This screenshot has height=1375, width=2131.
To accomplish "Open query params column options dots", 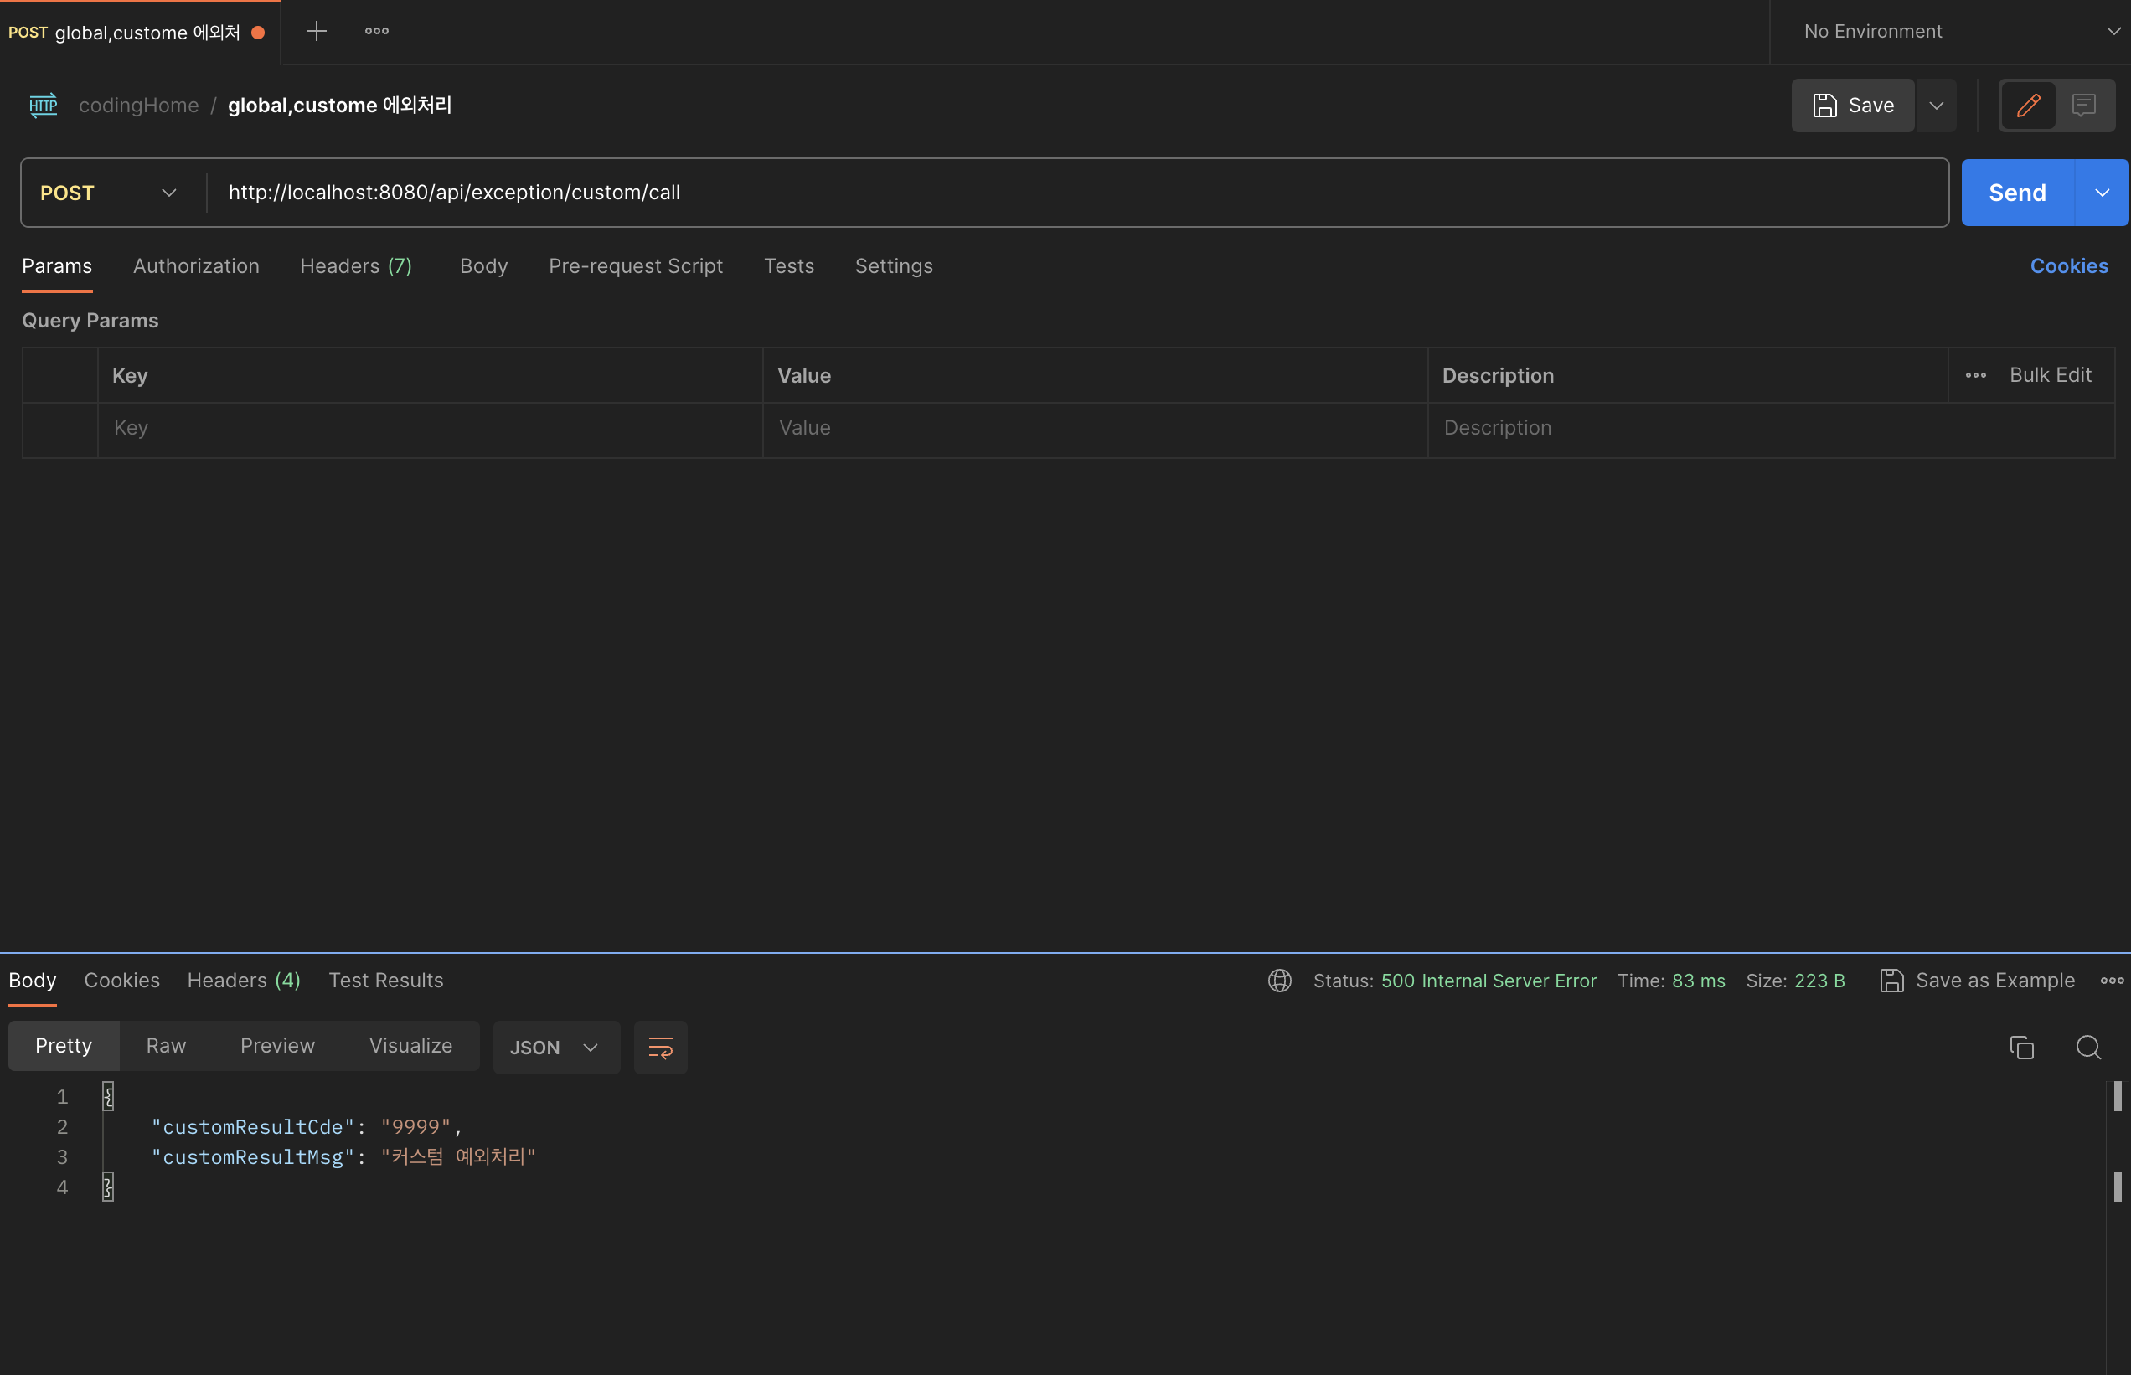I will pos(1975,376).
